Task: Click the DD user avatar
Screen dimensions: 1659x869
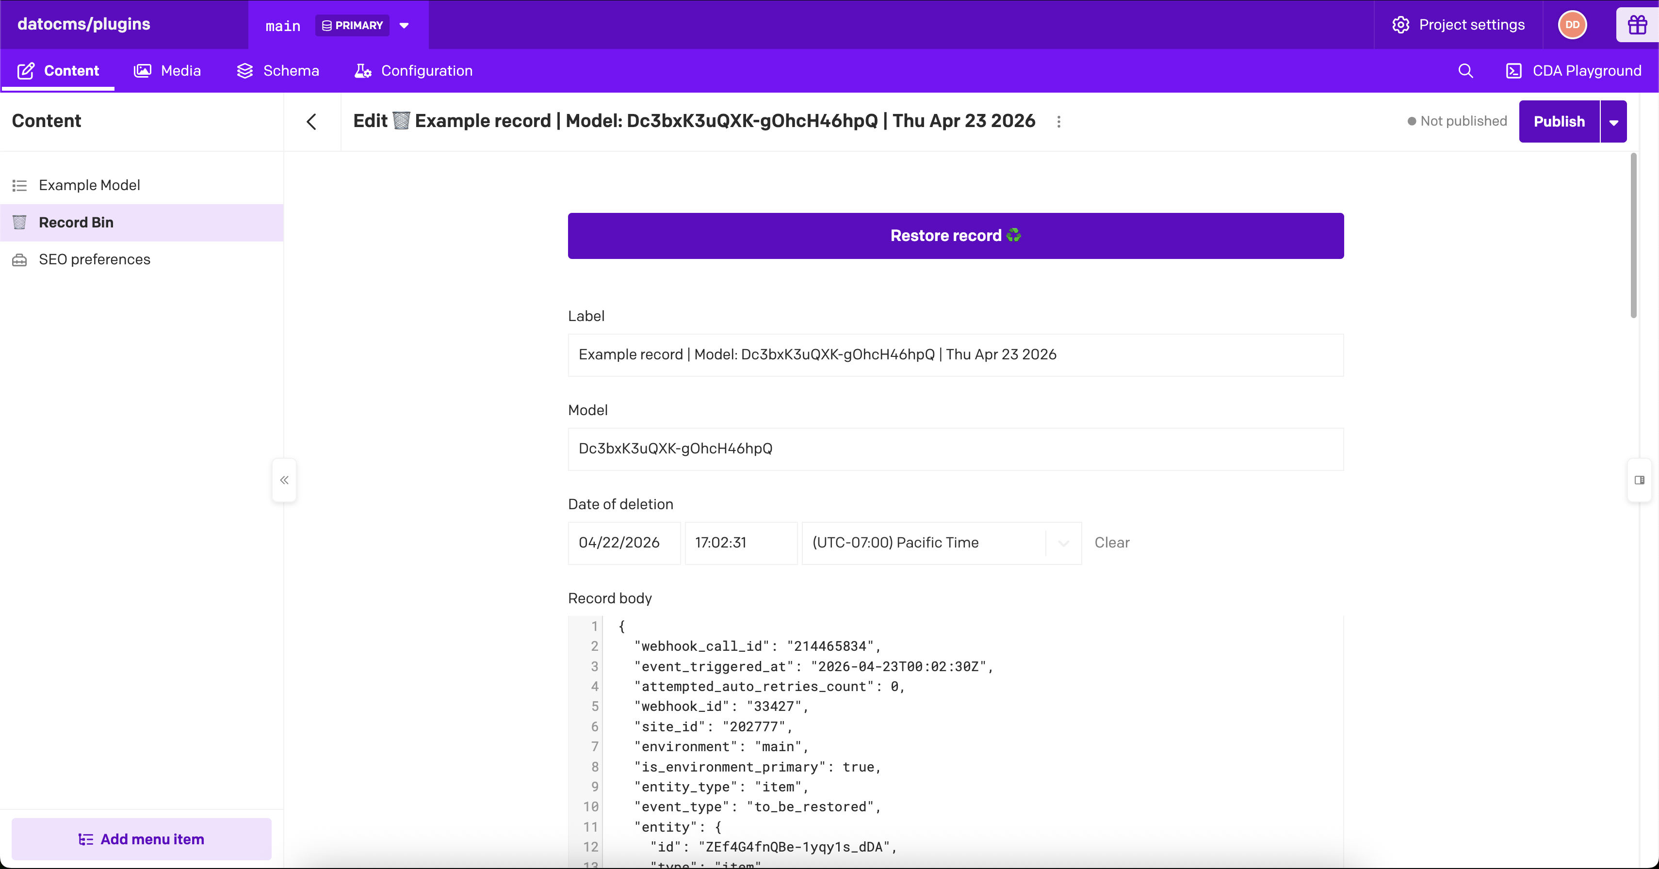Action: [x=1572, y=25]
